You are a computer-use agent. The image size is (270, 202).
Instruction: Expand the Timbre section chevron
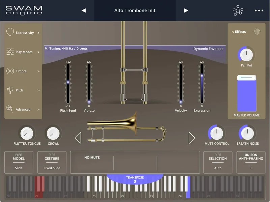point(38,71)
